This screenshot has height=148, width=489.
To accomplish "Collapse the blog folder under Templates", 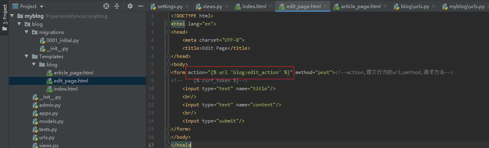I will tap(34, 65).
